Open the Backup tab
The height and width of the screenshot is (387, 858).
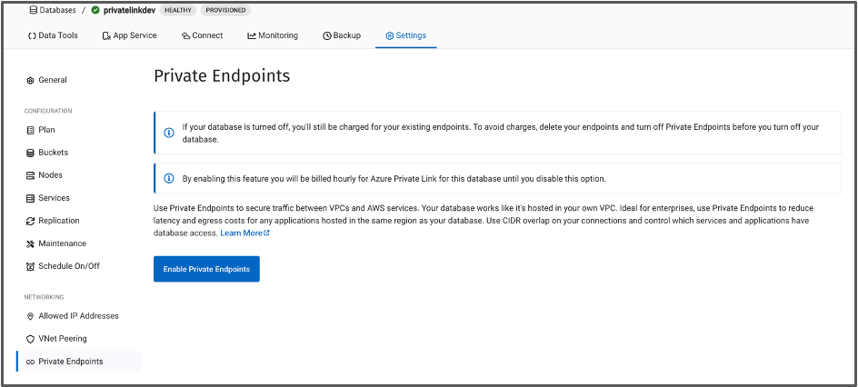342,35
